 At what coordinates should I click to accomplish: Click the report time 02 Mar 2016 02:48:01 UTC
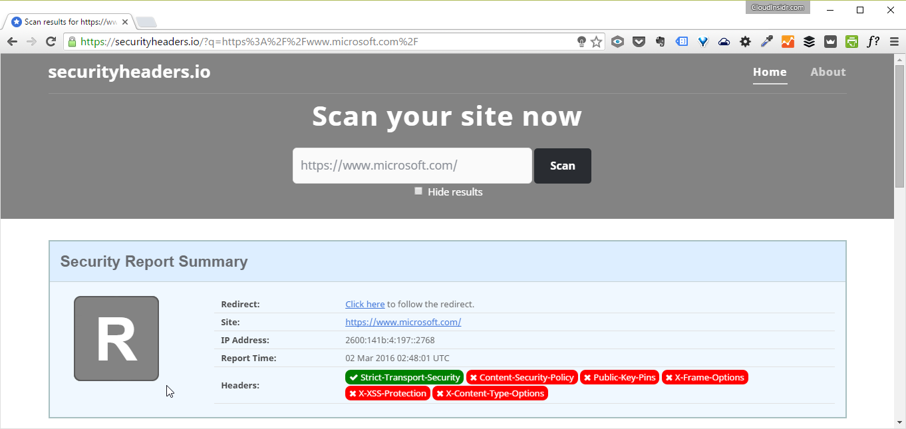pyautogui.click(x=397, y=358)
